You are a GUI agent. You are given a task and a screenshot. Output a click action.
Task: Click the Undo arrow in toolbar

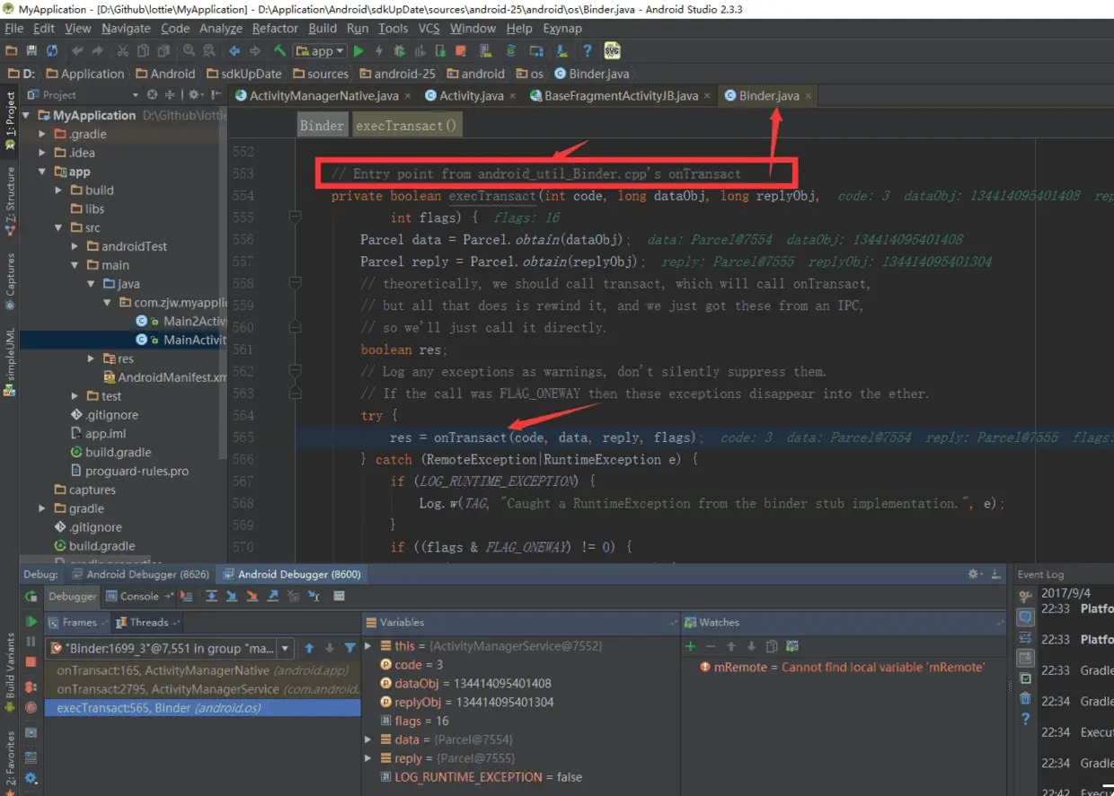pos(78,51)
